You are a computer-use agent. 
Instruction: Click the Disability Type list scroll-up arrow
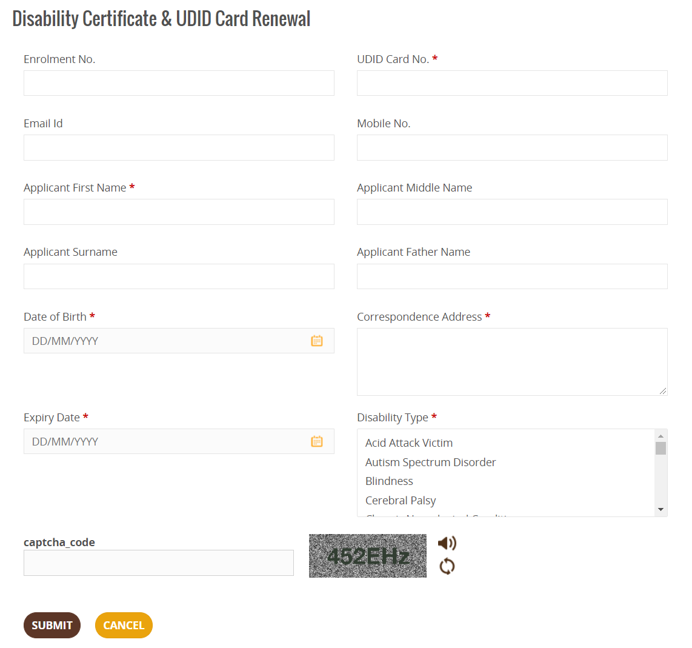pyautogui.click(x=660, y=436)
